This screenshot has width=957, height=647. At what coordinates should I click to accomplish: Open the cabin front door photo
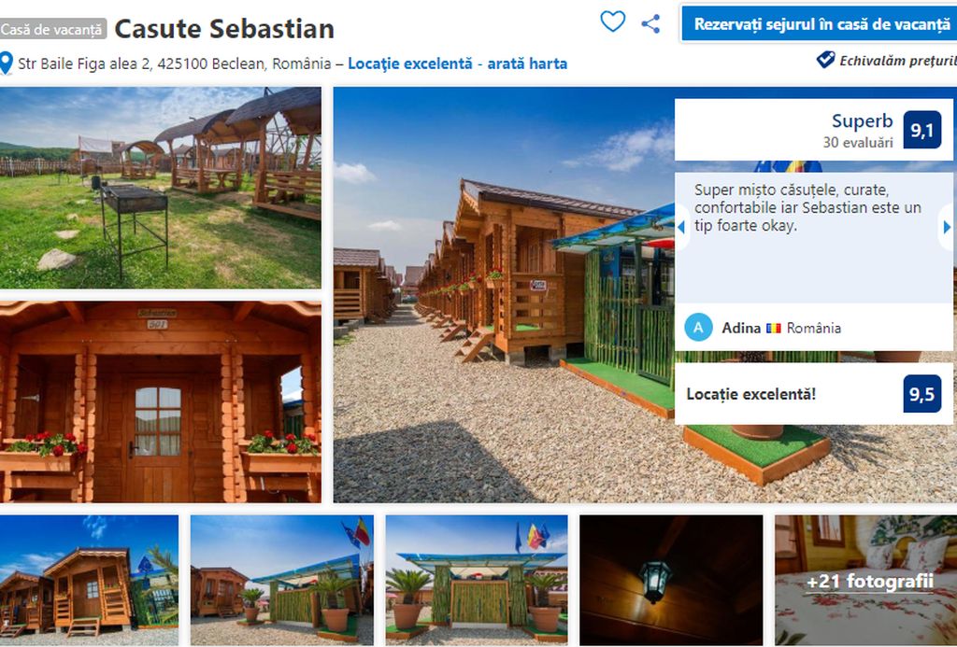(160, 401)
